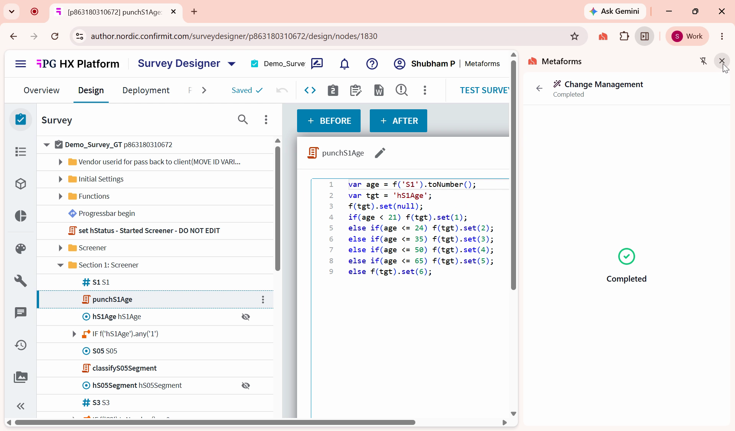Screen dimensions: 735x431
Task: Select the questionnaire clipboard sidebar icon
Action: tap(21, 120)
